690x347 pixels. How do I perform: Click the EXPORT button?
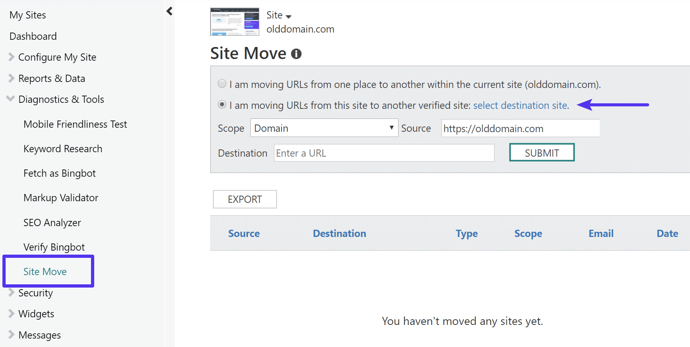tap(244, 199)
